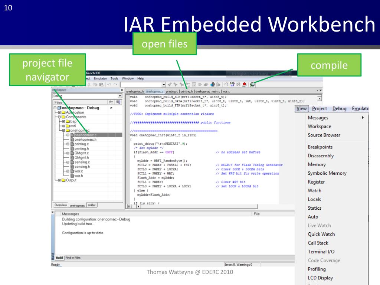Click the Paste clipboard icon in the toolbar
This screenshot has height=285, width=380.
(101, 84)
